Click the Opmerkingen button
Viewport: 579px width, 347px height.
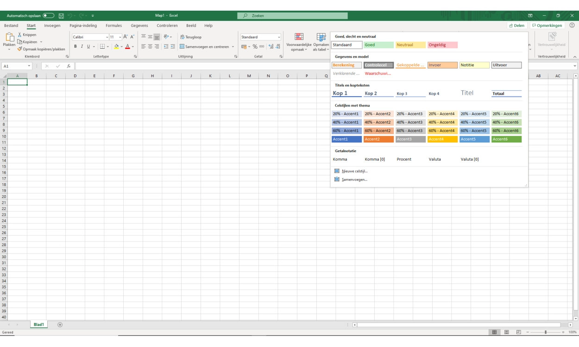(547, 25)
